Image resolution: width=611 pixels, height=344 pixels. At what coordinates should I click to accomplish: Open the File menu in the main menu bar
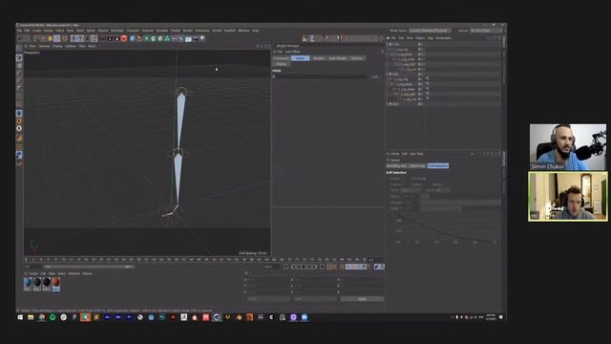click(19, 31)
